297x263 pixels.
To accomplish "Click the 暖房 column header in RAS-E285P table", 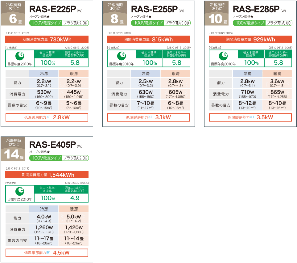I will (277, 74).
